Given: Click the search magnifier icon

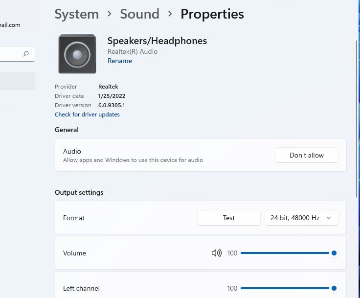Looking at the screenshot, I should (26, 54).
